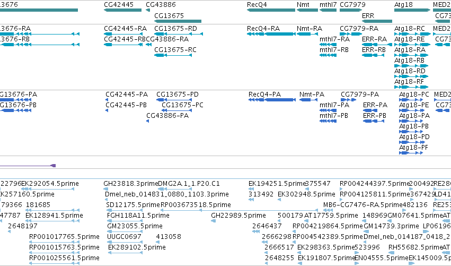
Task: Select the GM23055.5prime EST label
Action: 135,226
